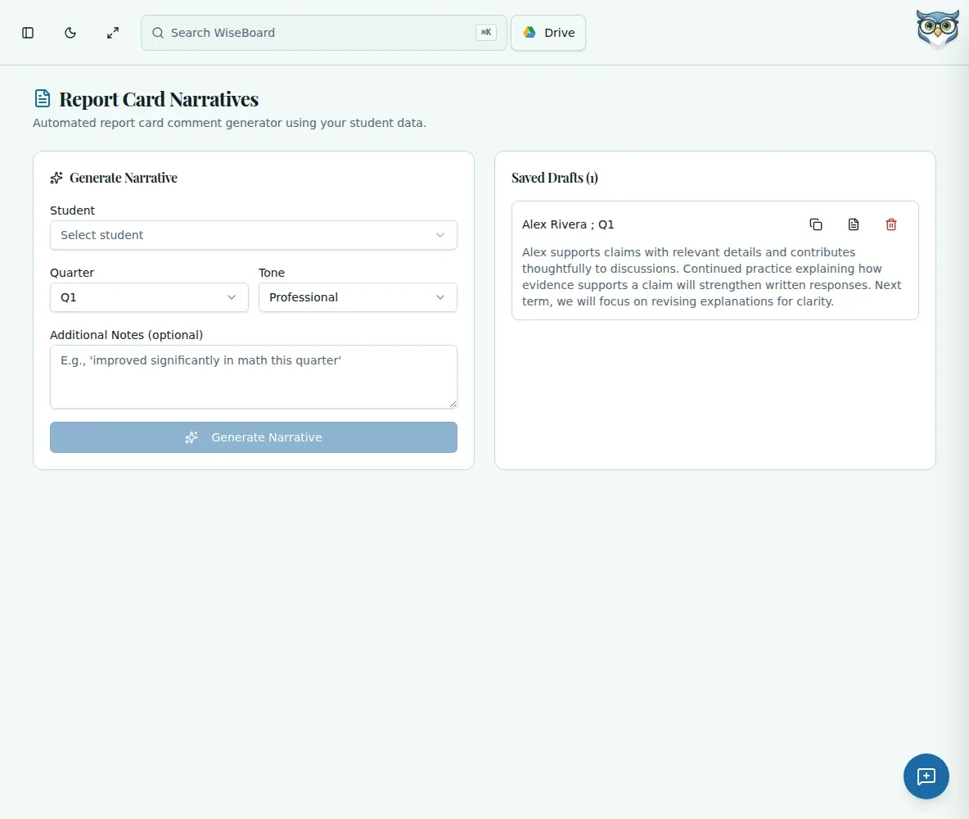Open the Select student dropdown
The image size is (969, 819).
pos(254,235)
